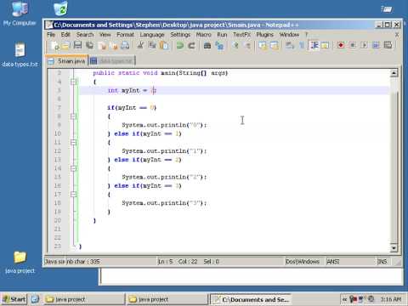This screenshot has width=408, height=306.
Task: Select the My Computer desktop icon
Action: (x=20, y=14)
